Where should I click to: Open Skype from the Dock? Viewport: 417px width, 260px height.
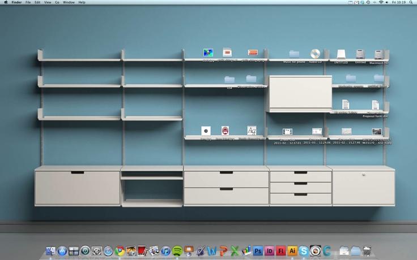click(304, 251)
